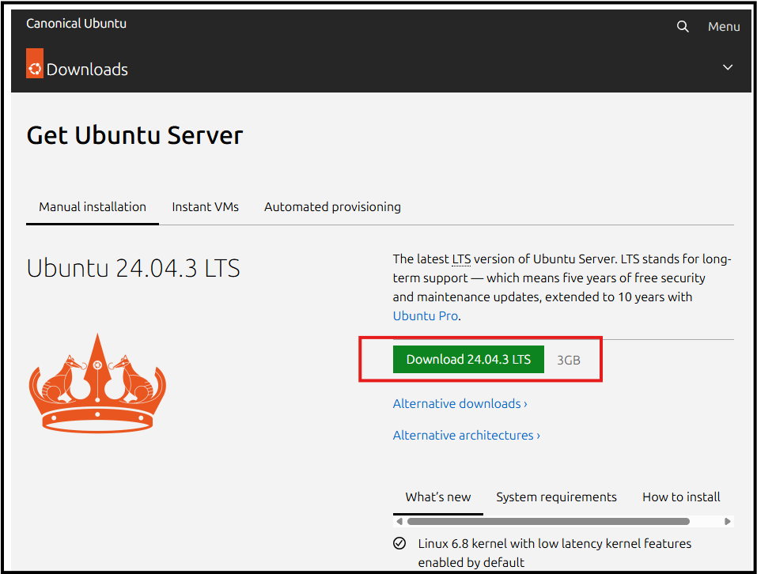
Task: Switch to the System requirements tab
Action: pyautogui.click(x=556, y=497)
